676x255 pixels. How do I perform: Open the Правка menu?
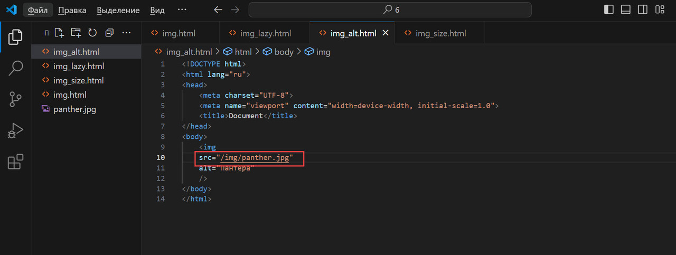pyautogui.click(x=72, y=10)
